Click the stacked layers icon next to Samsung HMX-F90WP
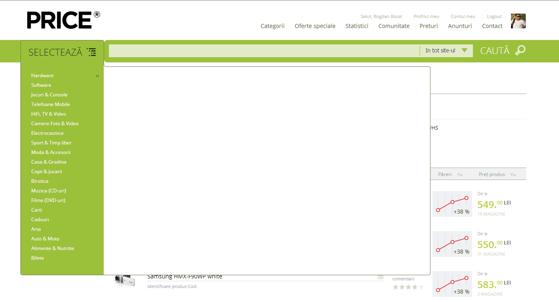Viewport: 559px width, 302px height. [x=380, y=277]
